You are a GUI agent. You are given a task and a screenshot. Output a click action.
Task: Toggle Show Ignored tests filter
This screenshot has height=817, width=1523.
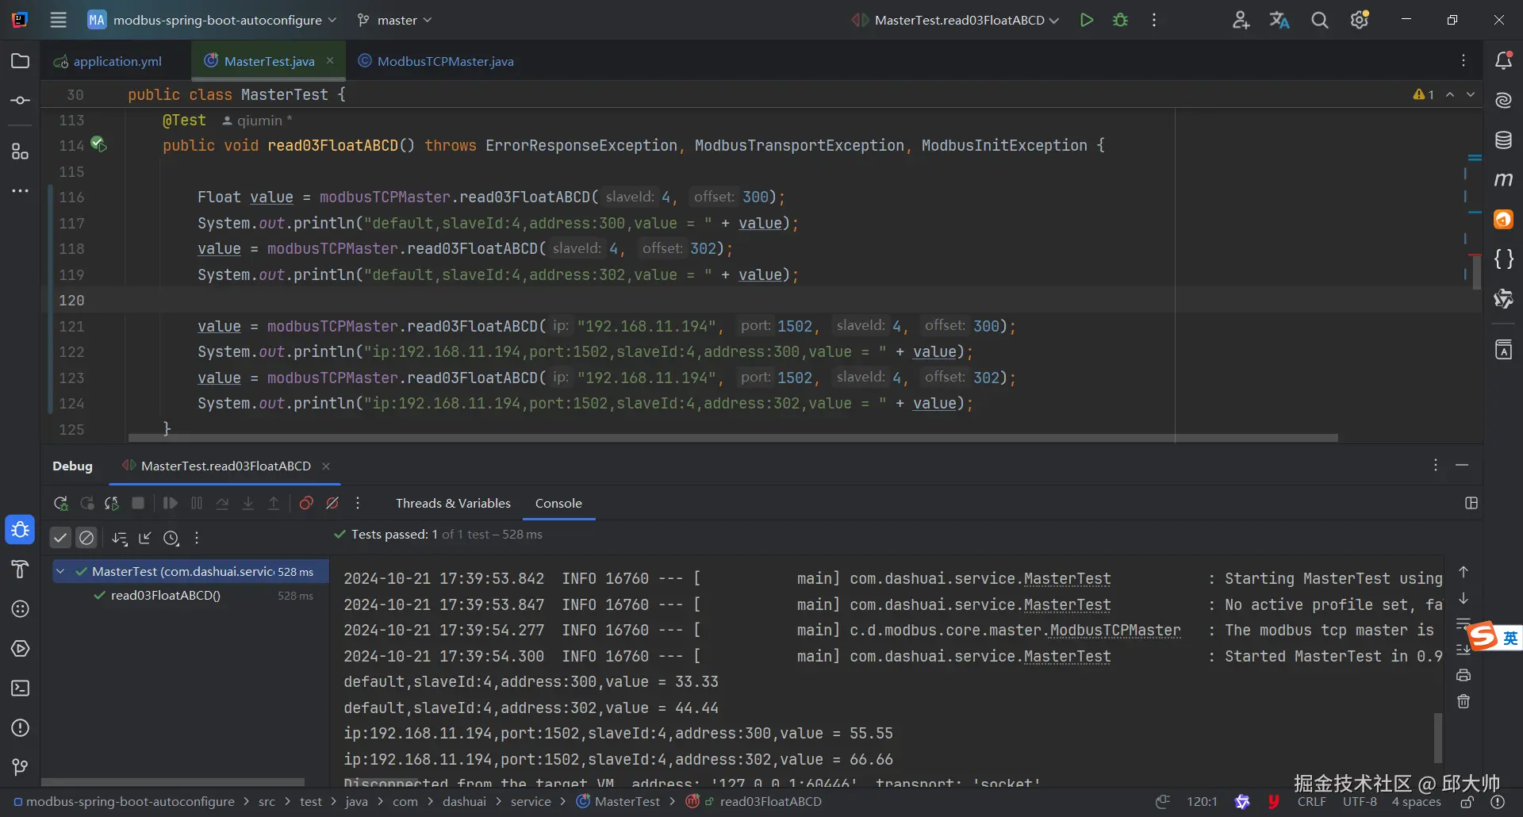click(x=86, y=538)
